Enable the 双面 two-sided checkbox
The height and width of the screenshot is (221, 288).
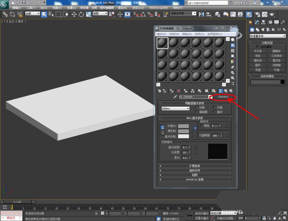[214, 107]
